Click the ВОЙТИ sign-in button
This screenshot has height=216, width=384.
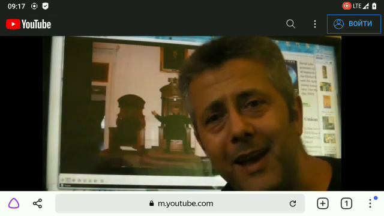click(x=354, y=24)
